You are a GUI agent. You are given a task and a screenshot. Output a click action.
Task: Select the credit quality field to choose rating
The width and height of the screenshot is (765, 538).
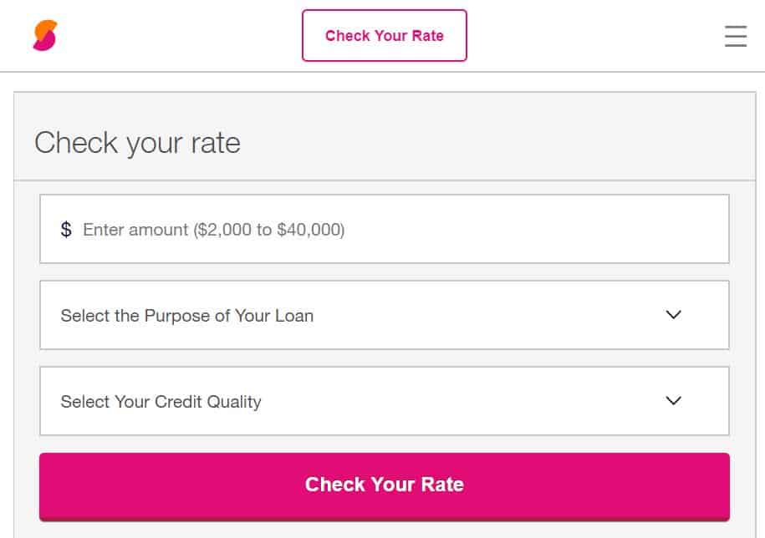tap(384, 401)
